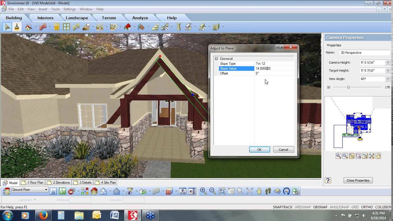Toggle GRID in status bar
The width and height of the screenshot is (393, 221).
[355, 207]
